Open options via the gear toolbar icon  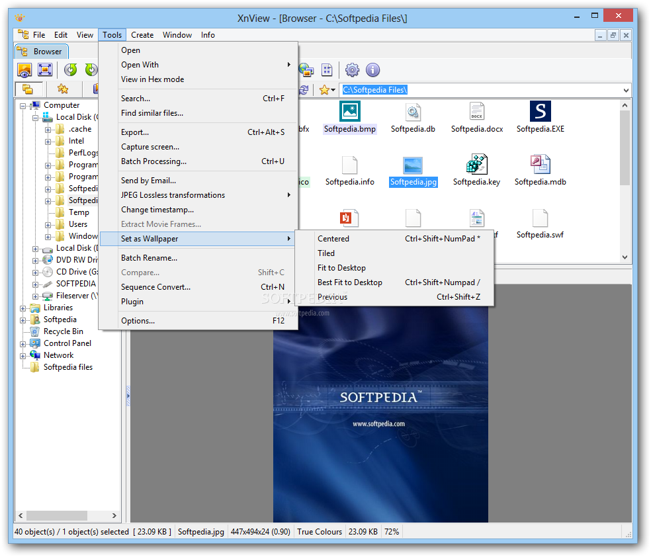point(352,69)
